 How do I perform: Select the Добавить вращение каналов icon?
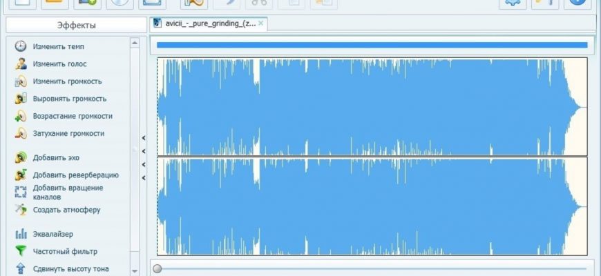pos(21,193)
